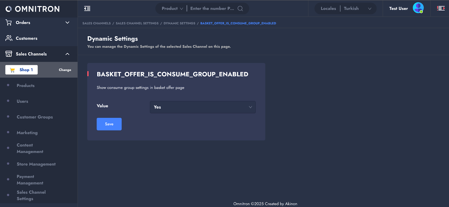Click the Orders cart icon
The image size is (449, 207).
pos(9,23)
